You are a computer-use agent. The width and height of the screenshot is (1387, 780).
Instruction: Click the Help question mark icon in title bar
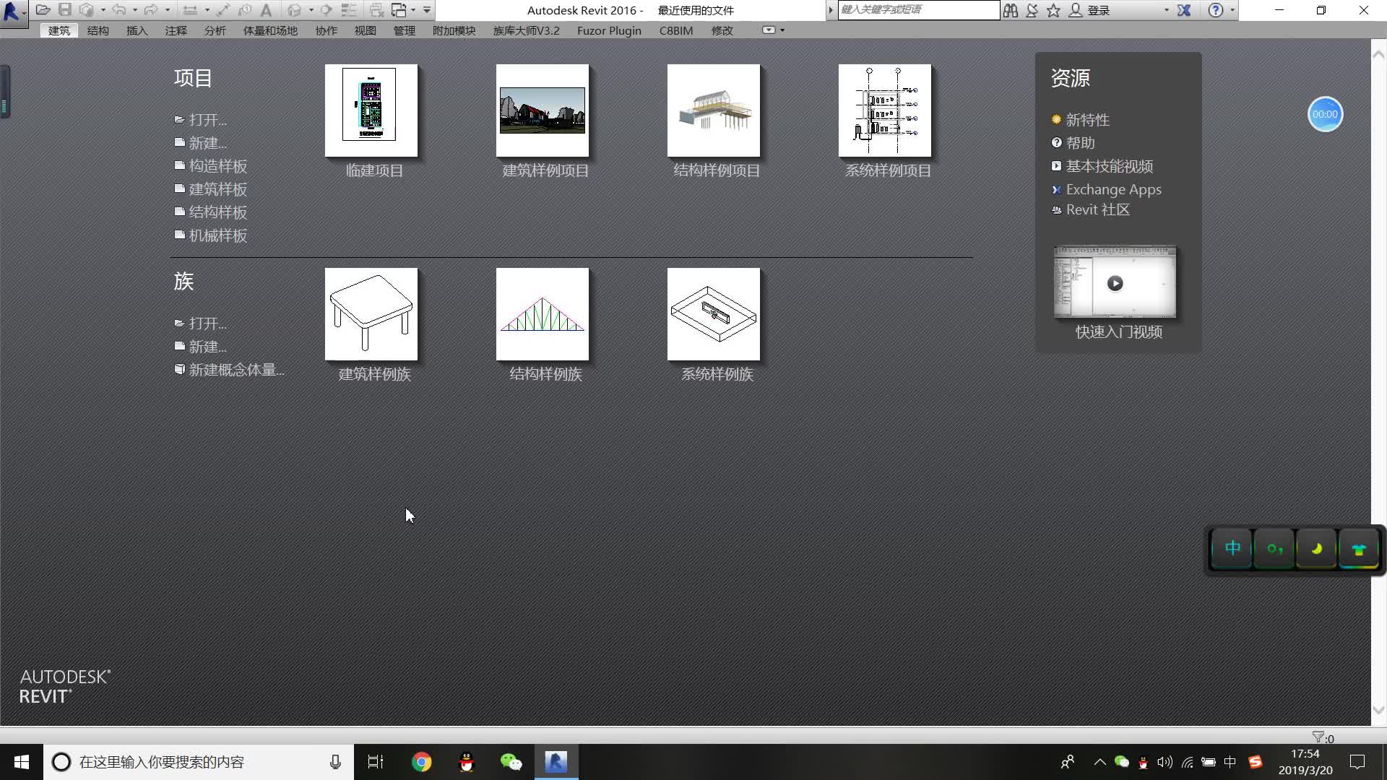coord(1216,10)
